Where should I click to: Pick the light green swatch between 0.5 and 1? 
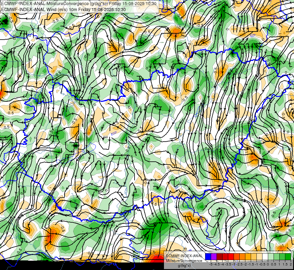(277, 256)
